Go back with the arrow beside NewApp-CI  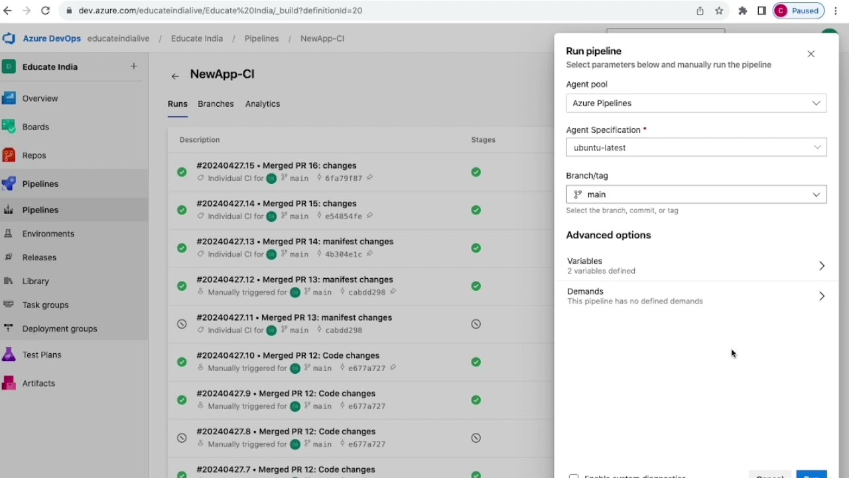[x=175, y=76]
